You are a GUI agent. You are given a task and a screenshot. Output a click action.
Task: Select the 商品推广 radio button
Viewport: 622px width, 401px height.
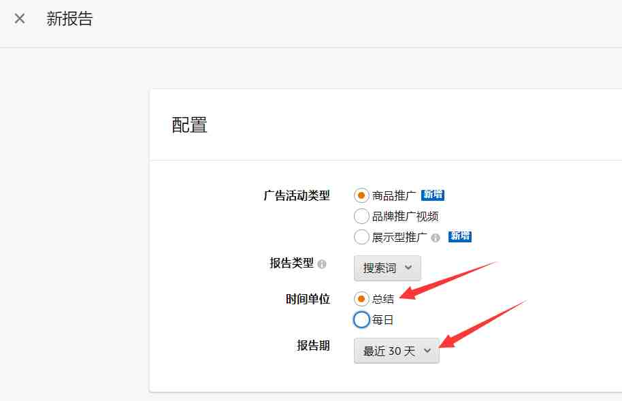[361, 195]
